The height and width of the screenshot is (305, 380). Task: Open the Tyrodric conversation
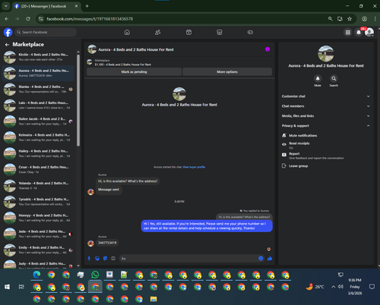(38, 202)
